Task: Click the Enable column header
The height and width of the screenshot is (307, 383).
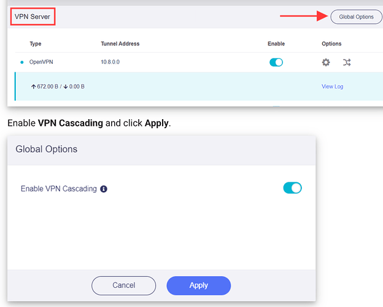Action: (x=276, y=44)
